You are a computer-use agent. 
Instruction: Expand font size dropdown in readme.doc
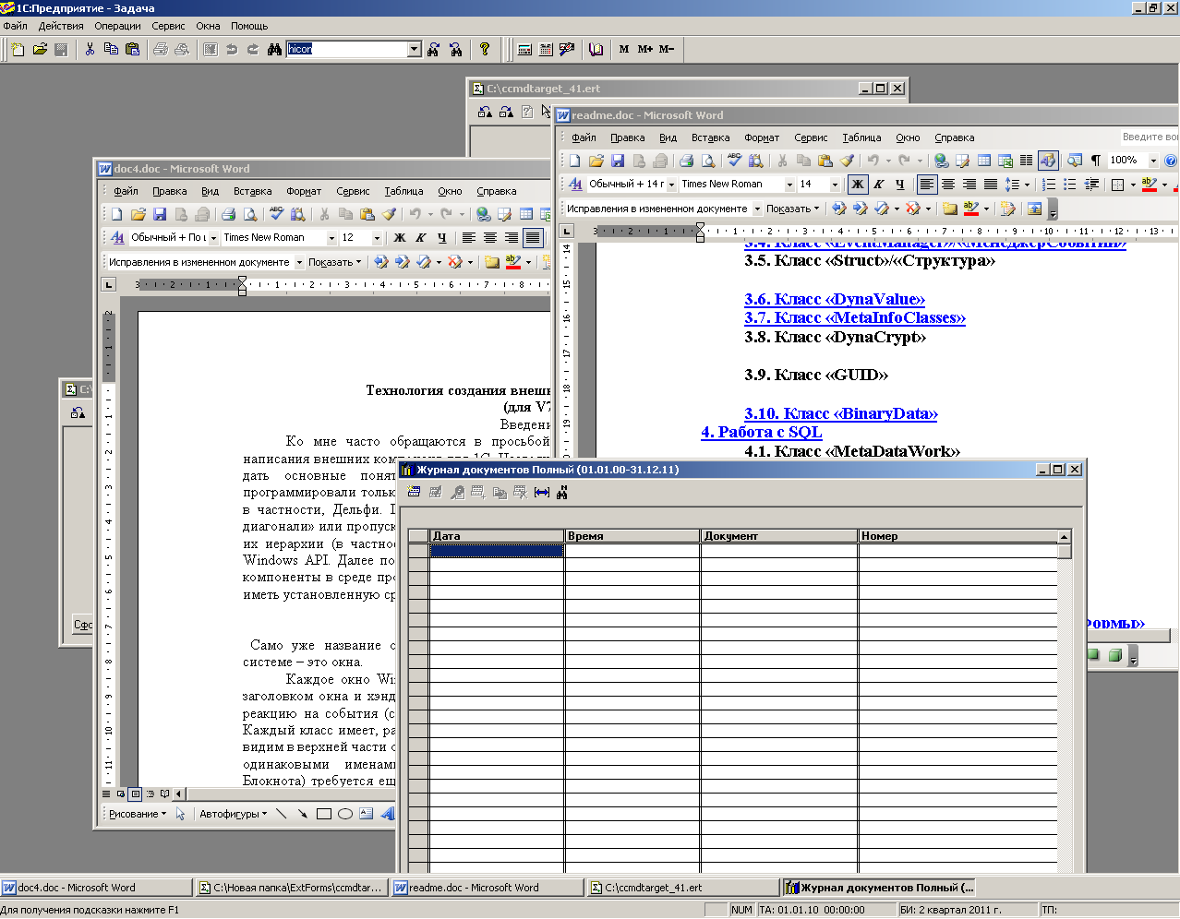point(835,185)
